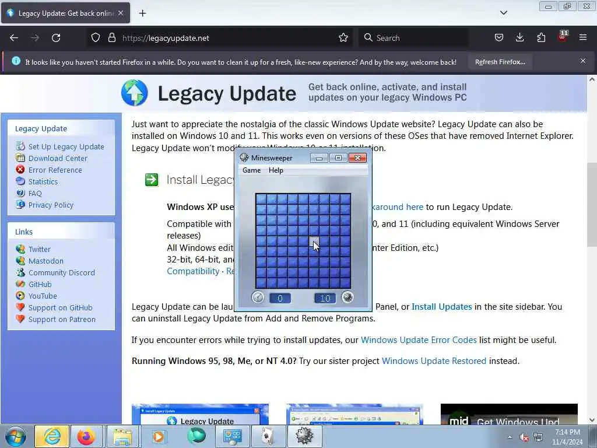
Task: Click the Mastodon link icon
Action: (20, 261)
